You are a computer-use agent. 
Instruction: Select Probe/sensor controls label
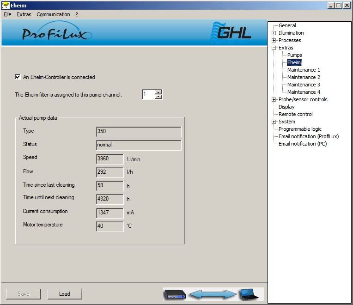pyautogui.click(x=303, y=99)
